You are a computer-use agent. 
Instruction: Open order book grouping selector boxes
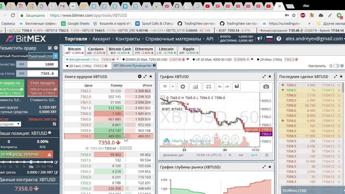pos(126,148)
